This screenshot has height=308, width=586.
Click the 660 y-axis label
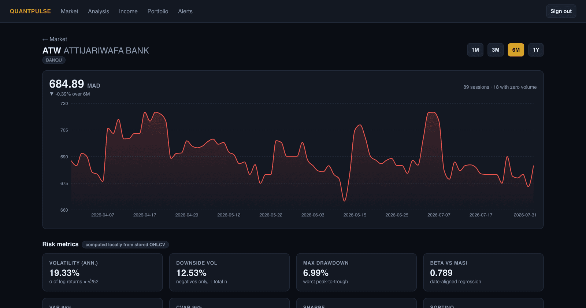pyautogui.click(x=64, y=210)
